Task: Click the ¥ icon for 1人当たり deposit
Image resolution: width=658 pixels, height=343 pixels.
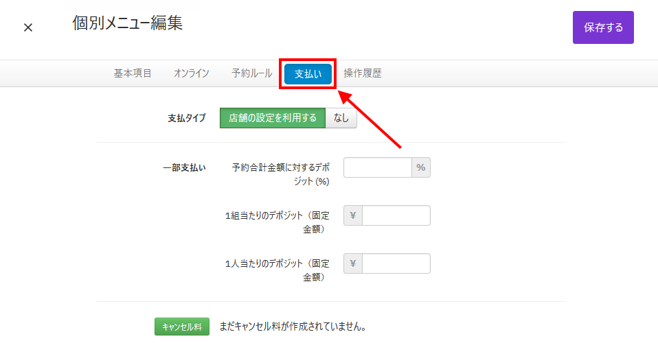Action: point(353,263)
